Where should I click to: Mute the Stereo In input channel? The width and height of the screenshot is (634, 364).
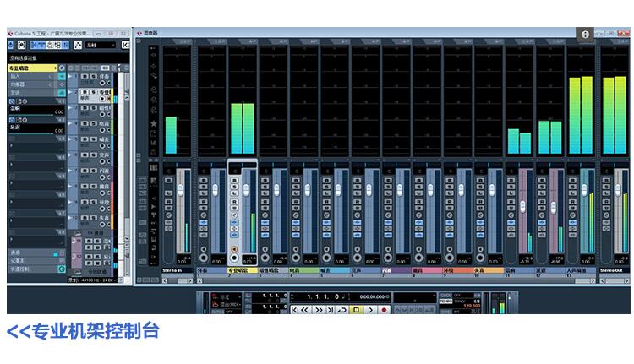point(168,181)
